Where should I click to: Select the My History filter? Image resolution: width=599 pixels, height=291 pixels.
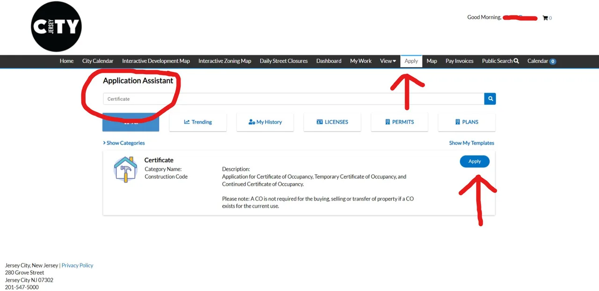[x=265, y=122]
